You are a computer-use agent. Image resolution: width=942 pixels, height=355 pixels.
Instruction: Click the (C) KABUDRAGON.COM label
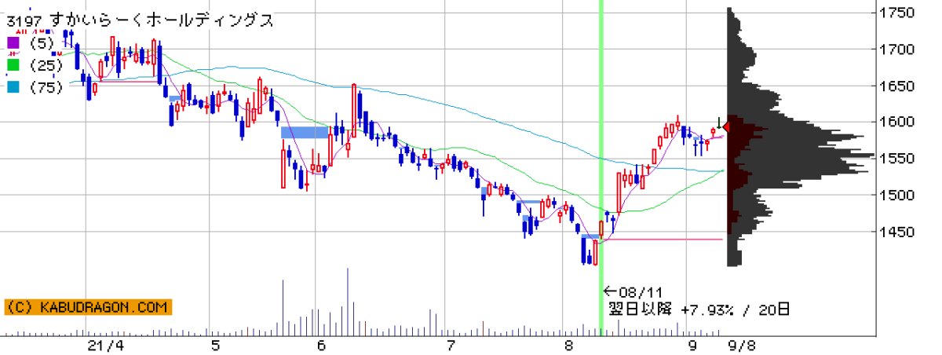[87, 307]
